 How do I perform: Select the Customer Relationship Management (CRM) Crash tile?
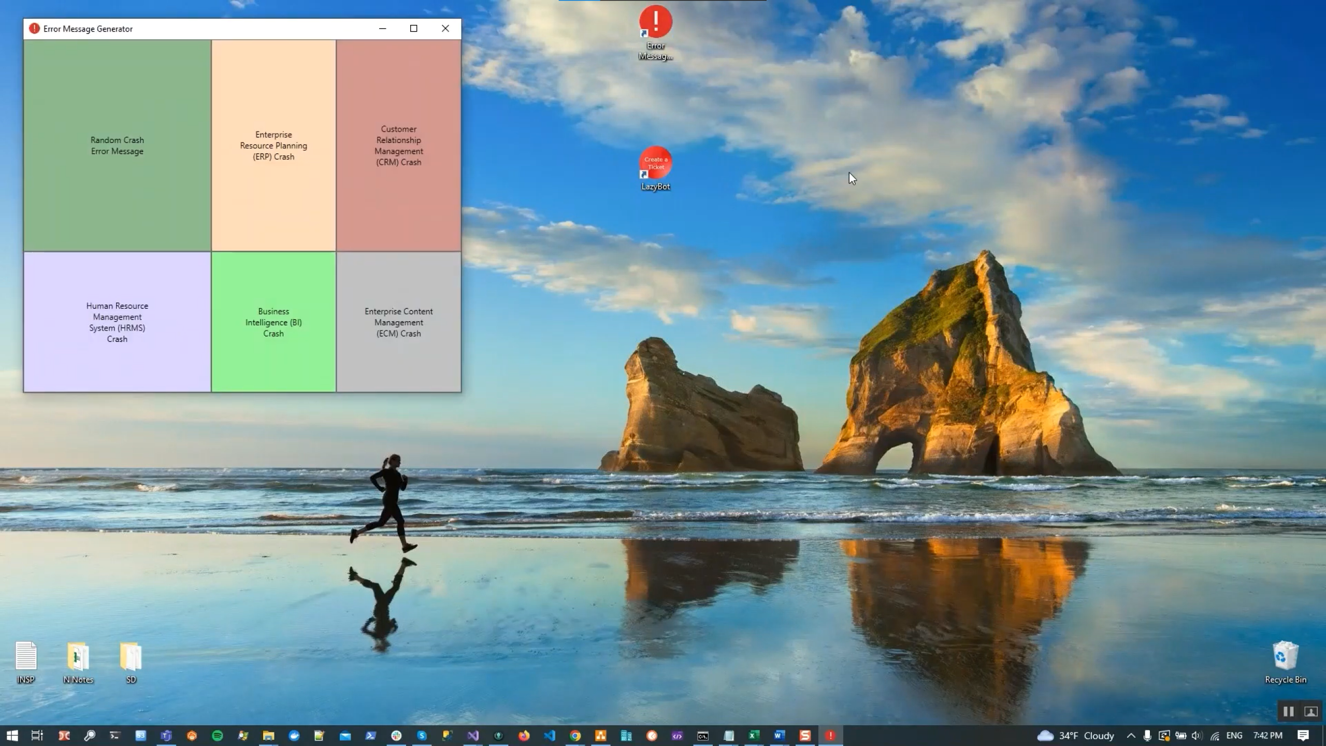(x=398, y=146)
